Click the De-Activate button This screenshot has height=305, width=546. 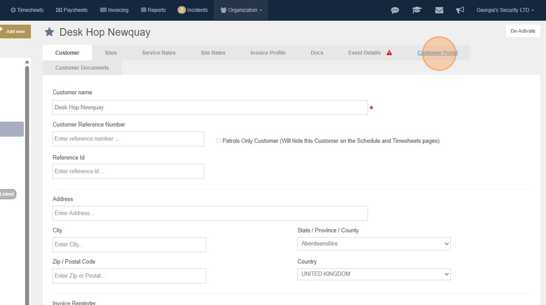click(523, 31)
